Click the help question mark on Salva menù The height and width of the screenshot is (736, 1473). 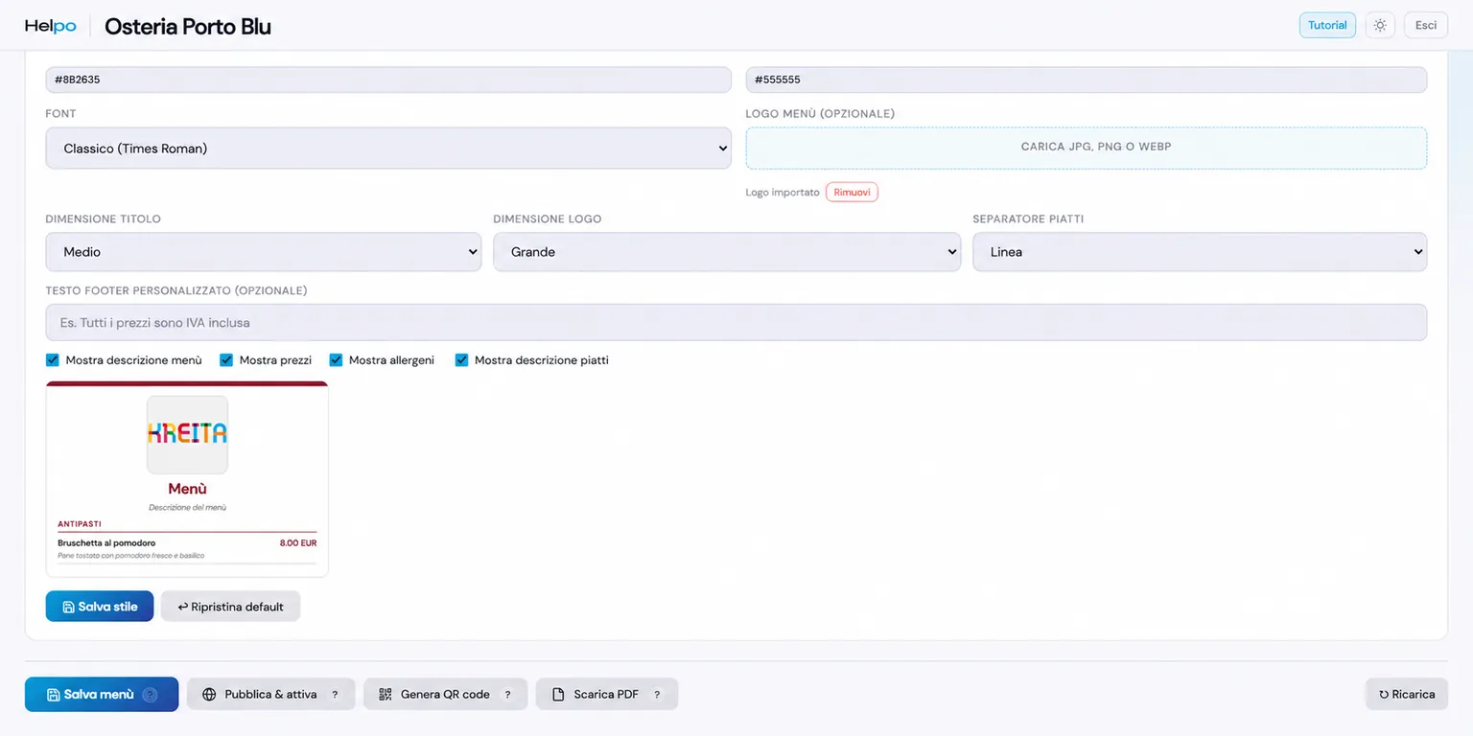[x=150, y=695]
